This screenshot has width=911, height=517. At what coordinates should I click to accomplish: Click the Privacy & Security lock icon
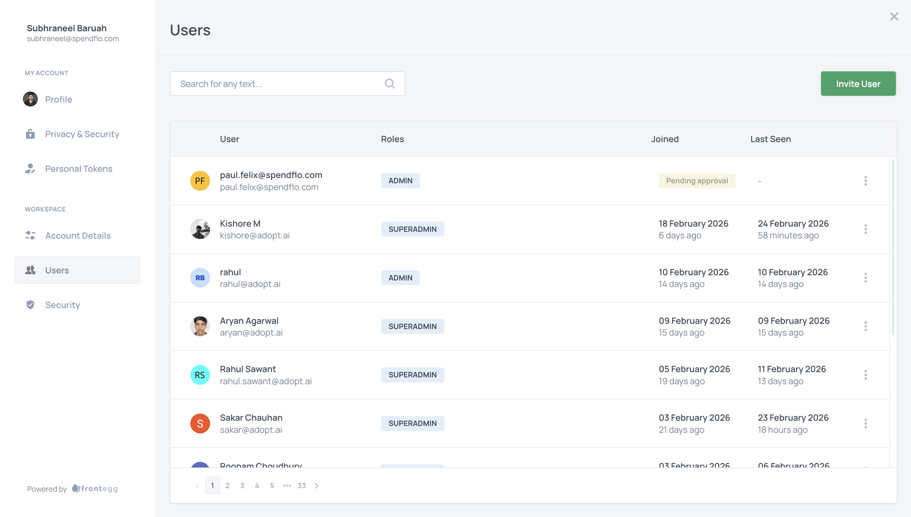(31, 134)
